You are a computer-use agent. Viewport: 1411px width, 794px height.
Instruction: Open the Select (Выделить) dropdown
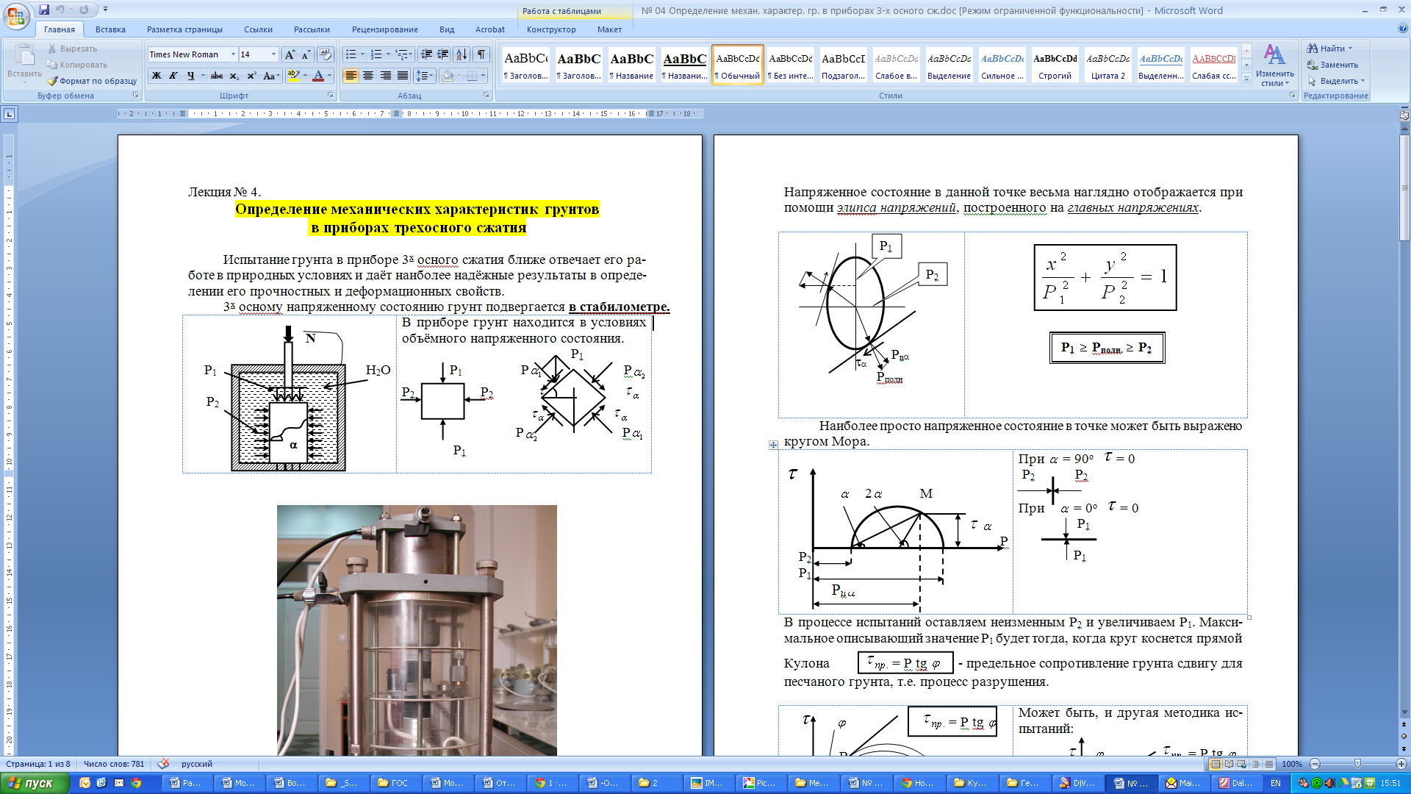pos(1336,81)
